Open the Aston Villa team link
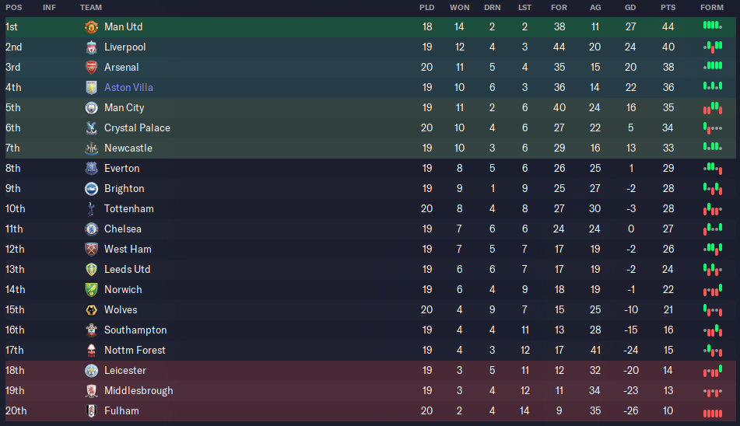Screen dimensions: 740x426 [x=128, y=88]
